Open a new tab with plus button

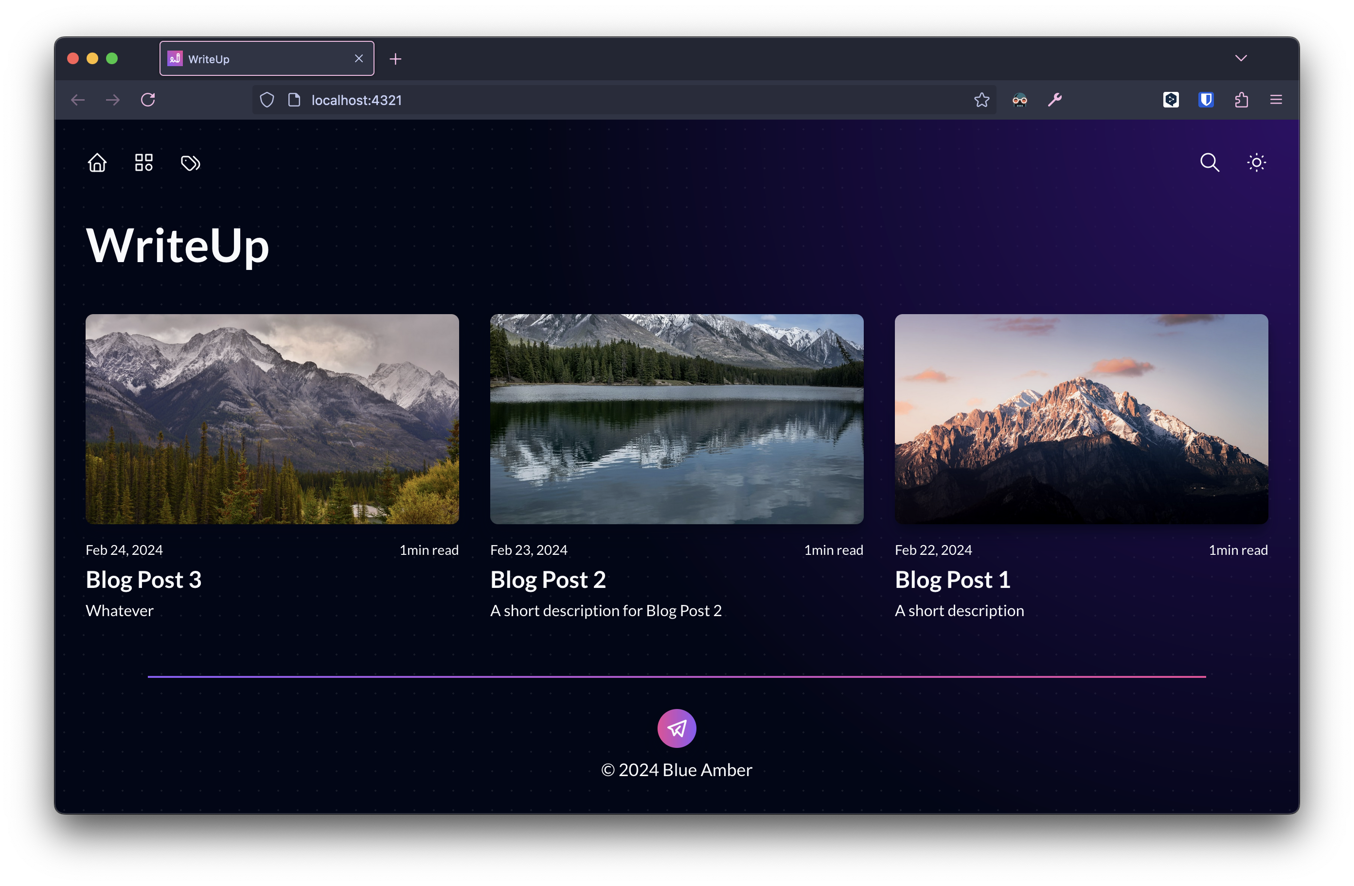tap(395, 58)
